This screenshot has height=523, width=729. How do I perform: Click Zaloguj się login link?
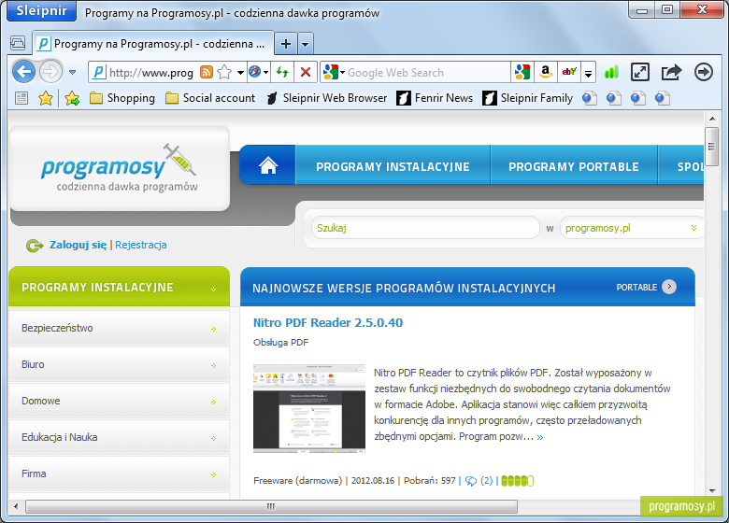79,245
